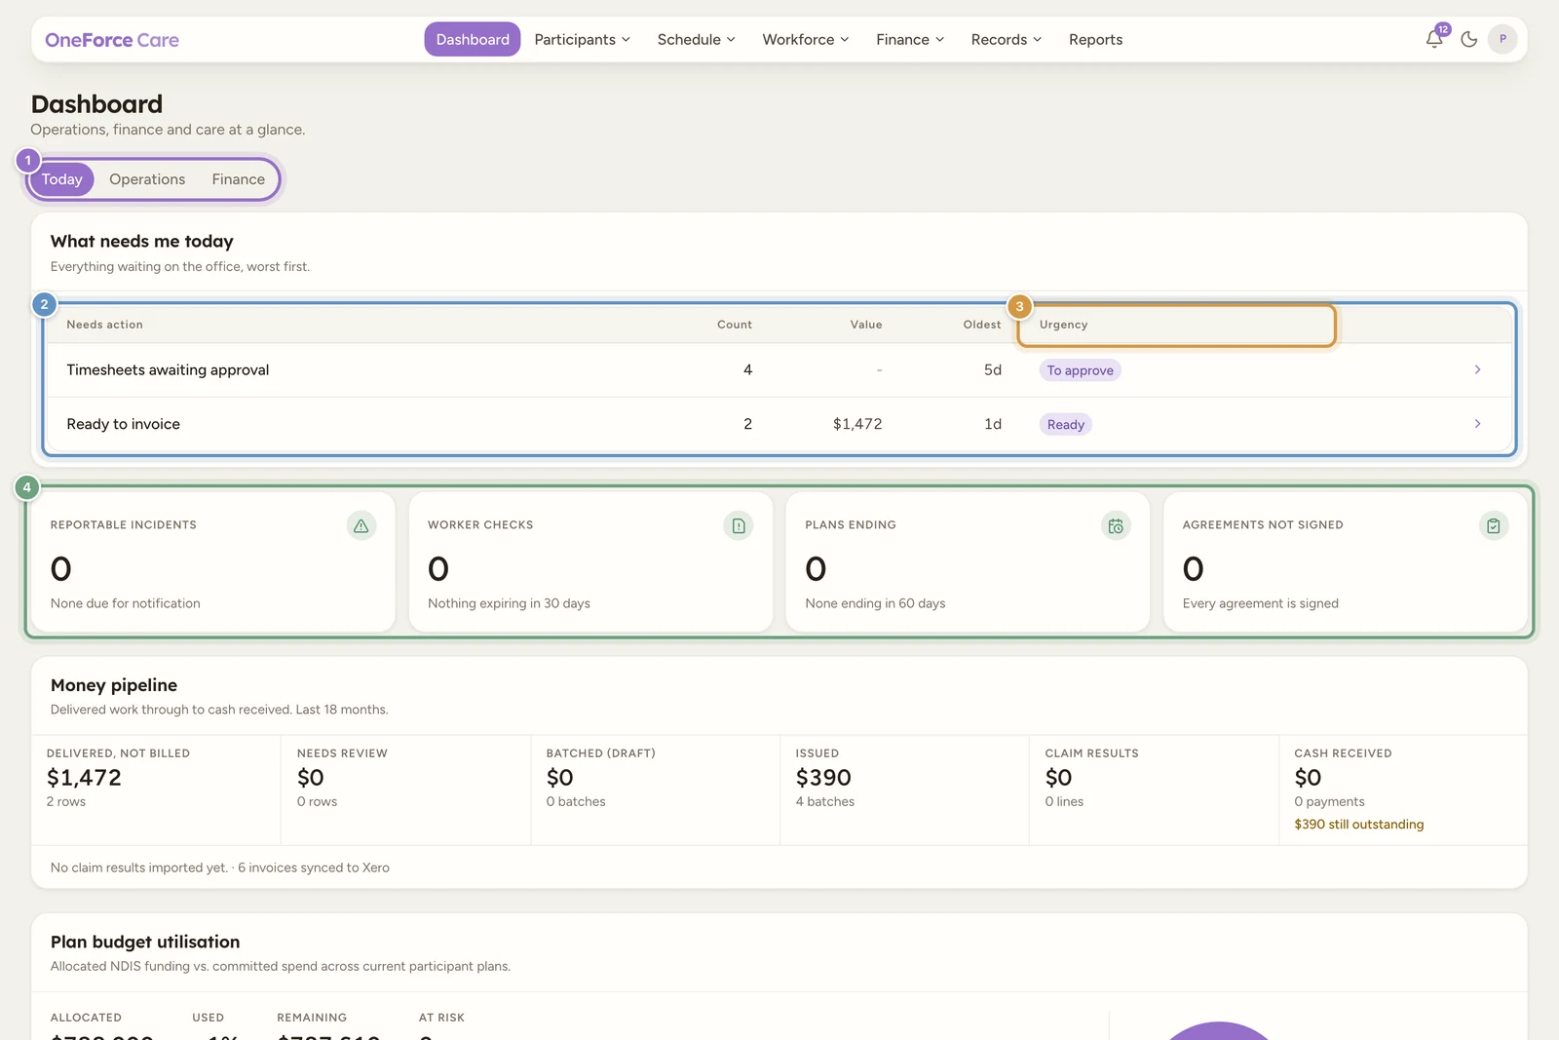
Task: Click the To approve urgency badge
Action: (x=1080, y=370)
